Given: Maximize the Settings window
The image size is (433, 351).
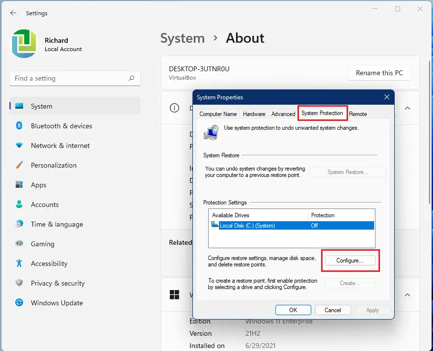Looking at the screenshot, I should [x=398, y=9].
